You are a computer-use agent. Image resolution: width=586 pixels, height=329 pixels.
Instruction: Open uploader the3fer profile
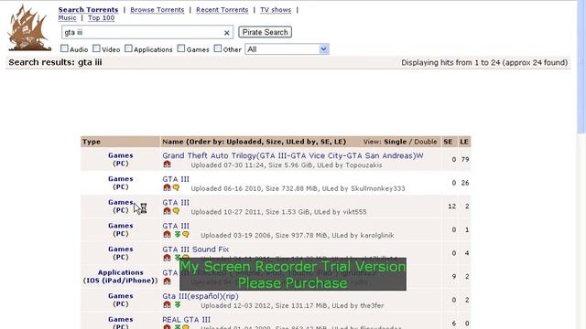372,306
